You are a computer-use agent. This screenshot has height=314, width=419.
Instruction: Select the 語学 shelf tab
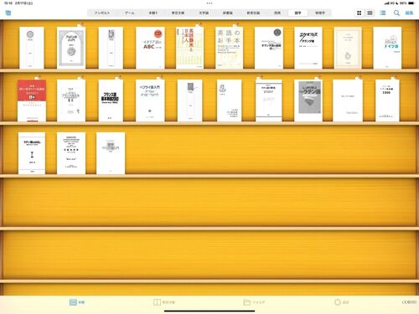(x=298, y=13)
